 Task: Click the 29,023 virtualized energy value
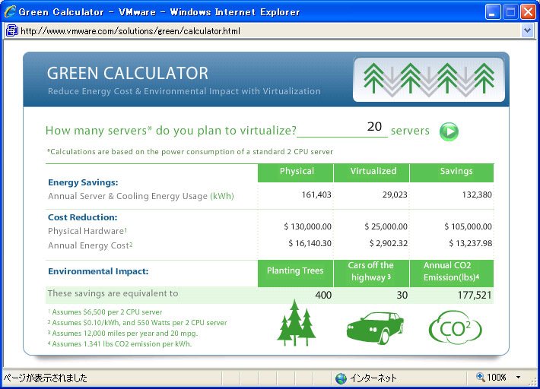(395, 194)
